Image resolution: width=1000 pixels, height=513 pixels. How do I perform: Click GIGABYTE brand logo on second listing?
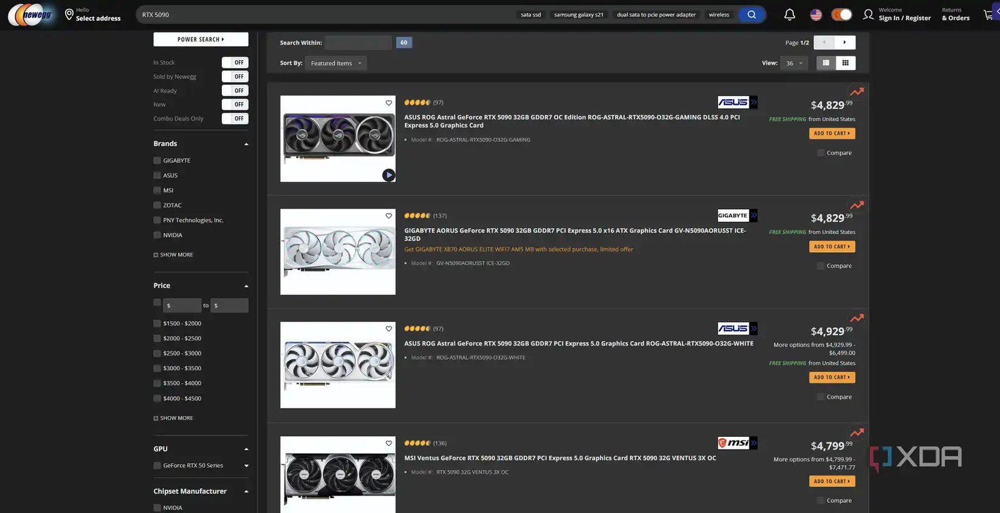737,215
